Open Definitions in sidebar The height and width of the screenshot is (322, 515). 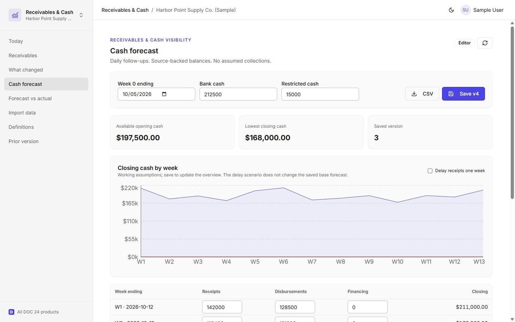[46, 127]
